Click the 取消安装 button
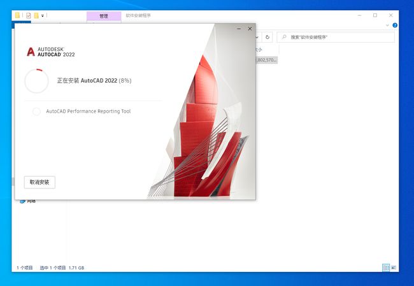The height and width of the screenshot is (286, 414). click(x=39, y=182)
